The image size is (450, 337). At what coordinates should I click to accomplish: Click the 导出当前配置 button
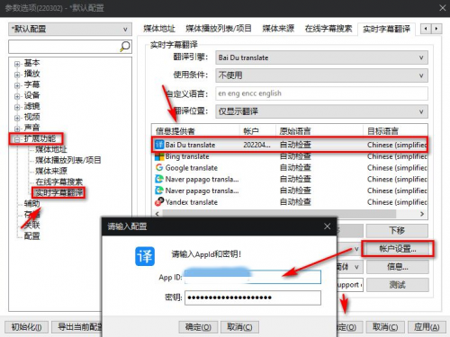(77, 327)
